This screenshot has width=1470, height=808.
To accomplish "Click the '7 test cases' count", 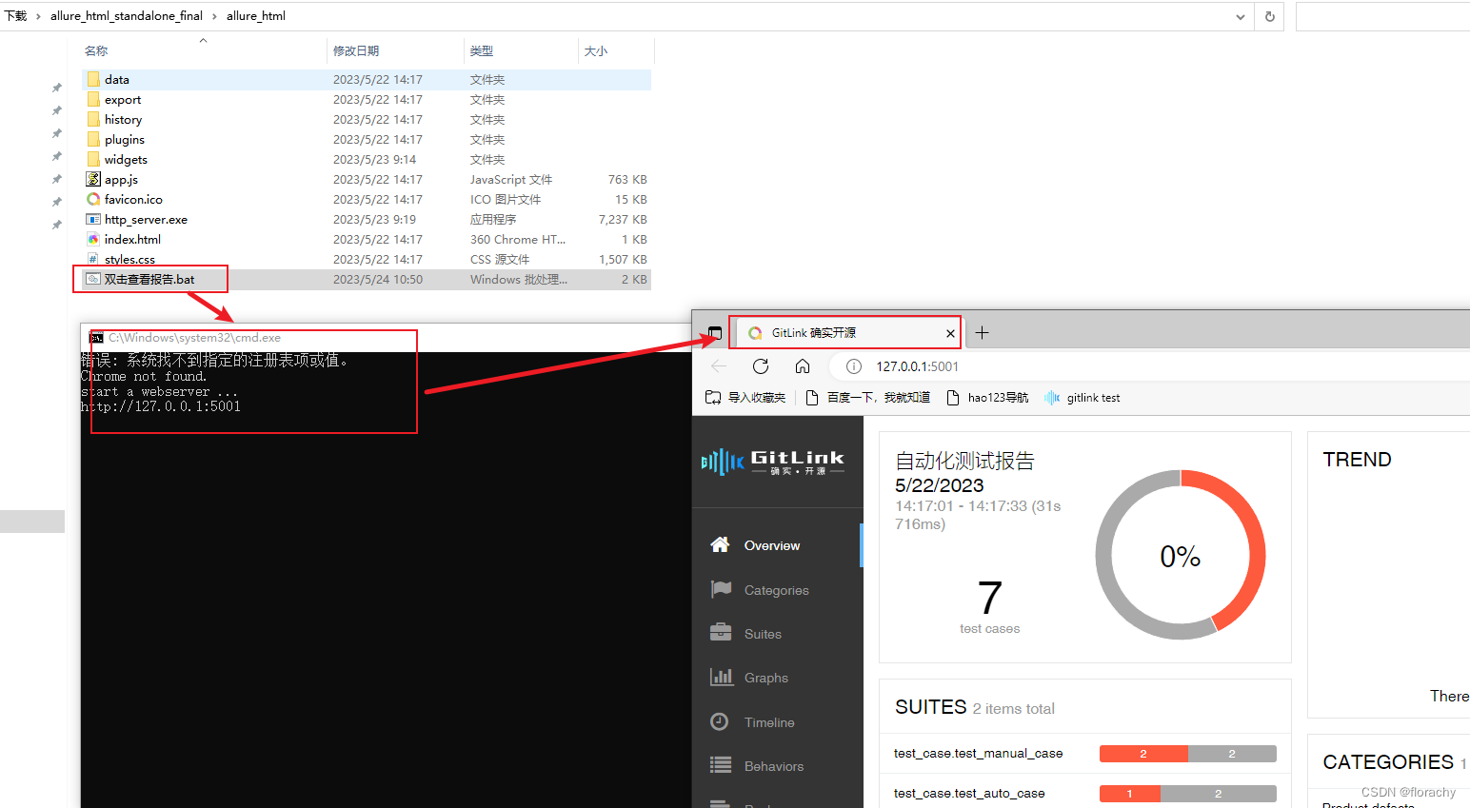I will pos(989,607).
